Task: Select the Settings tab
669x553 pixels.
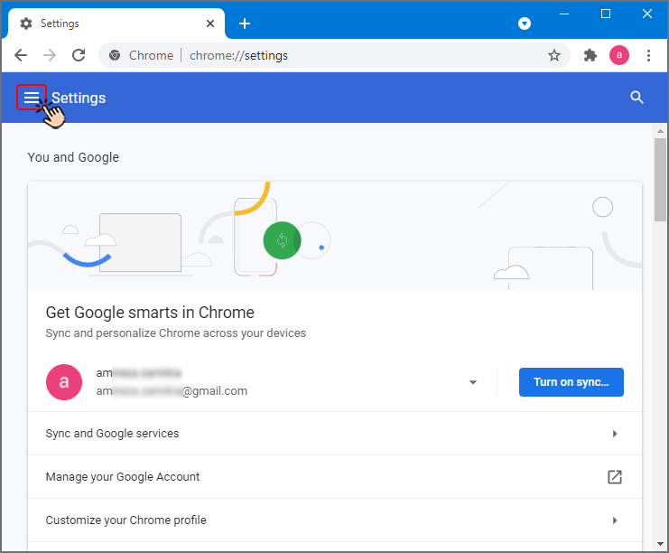Action: pyautogui.click(x=116, y=23)
